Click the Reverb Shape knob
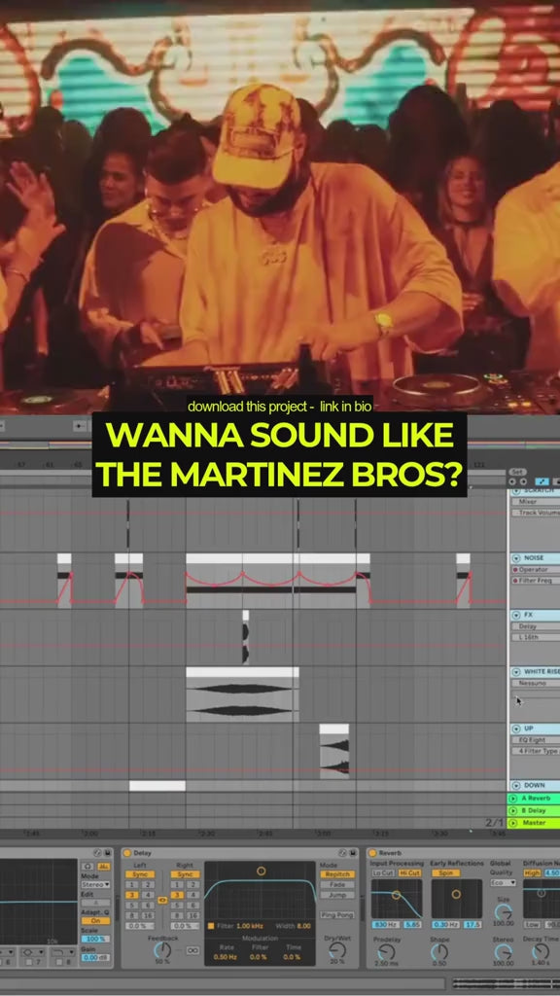The image size is (560, 996). (438, 951)
